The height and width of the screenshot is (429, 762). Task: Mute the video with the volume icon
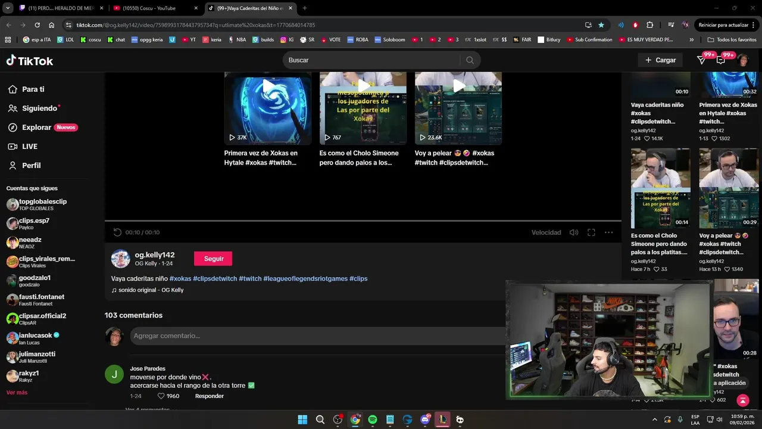(574, 232)
